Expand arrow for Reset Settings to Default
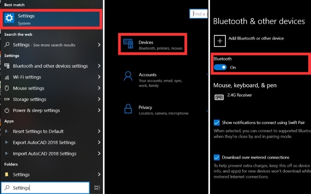This screenshot has width=311, height=194. (99, 131)
